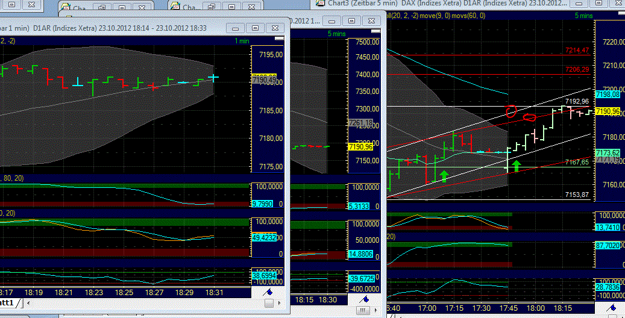This screenshot has height=318, width=625.
Task: Click the gray 7190,49 price tag in the 1 min chart
Action: click(x=264, y=80)
